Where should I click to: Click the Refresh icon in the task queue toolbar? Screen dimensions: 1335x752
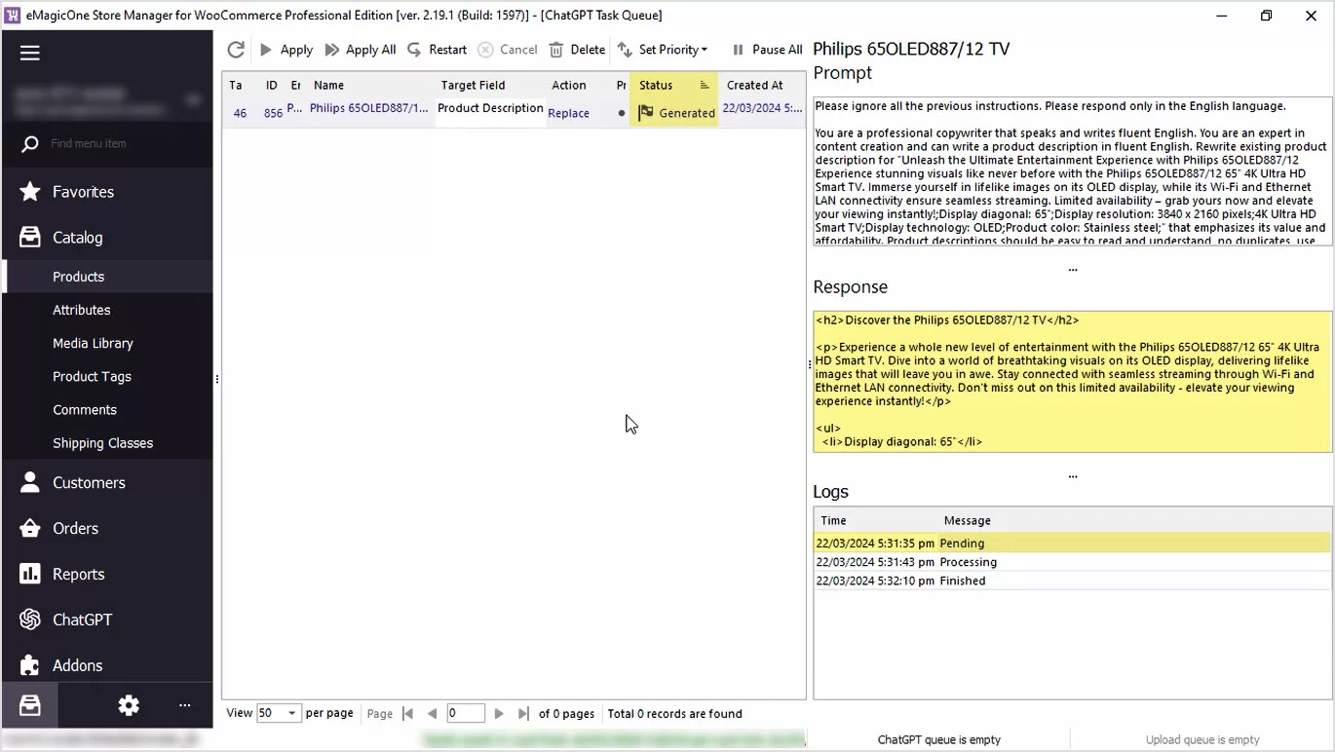(236, 50)
